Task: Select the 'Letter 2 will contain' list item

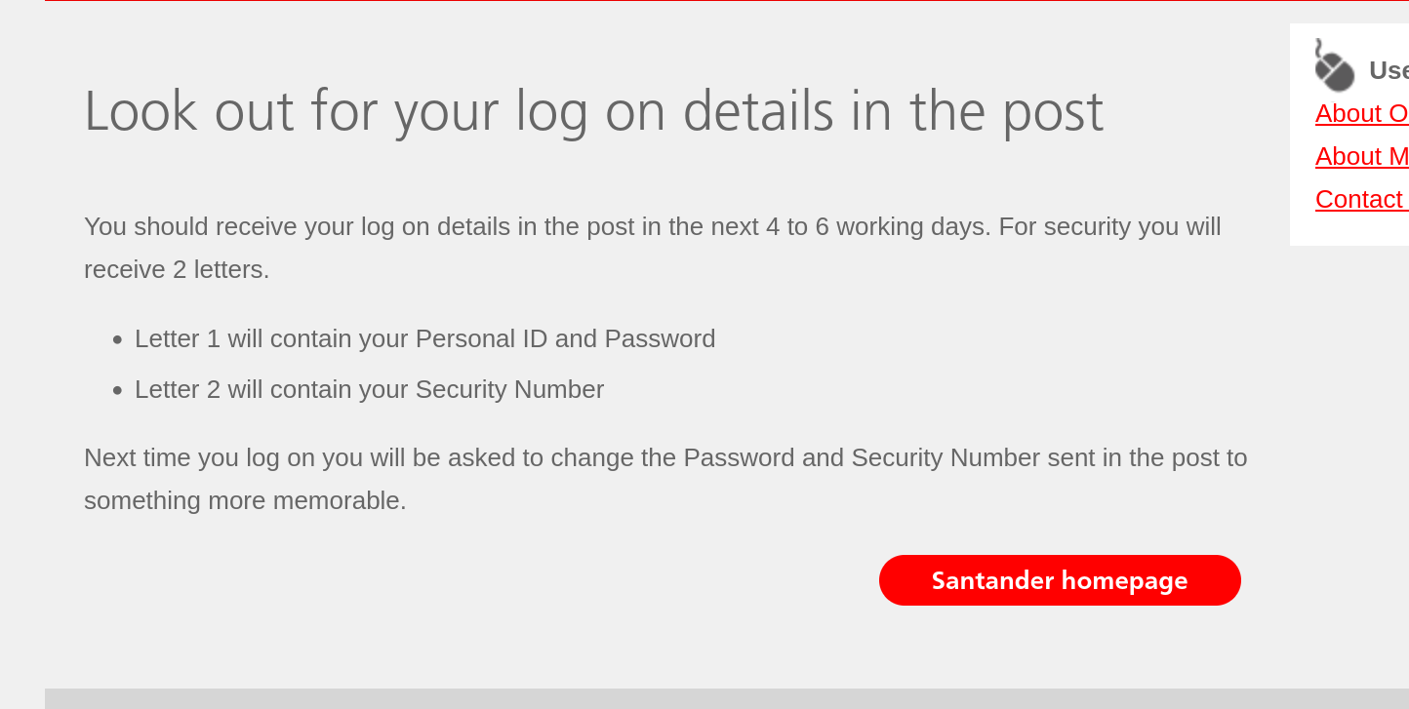Action: [369, 389]
